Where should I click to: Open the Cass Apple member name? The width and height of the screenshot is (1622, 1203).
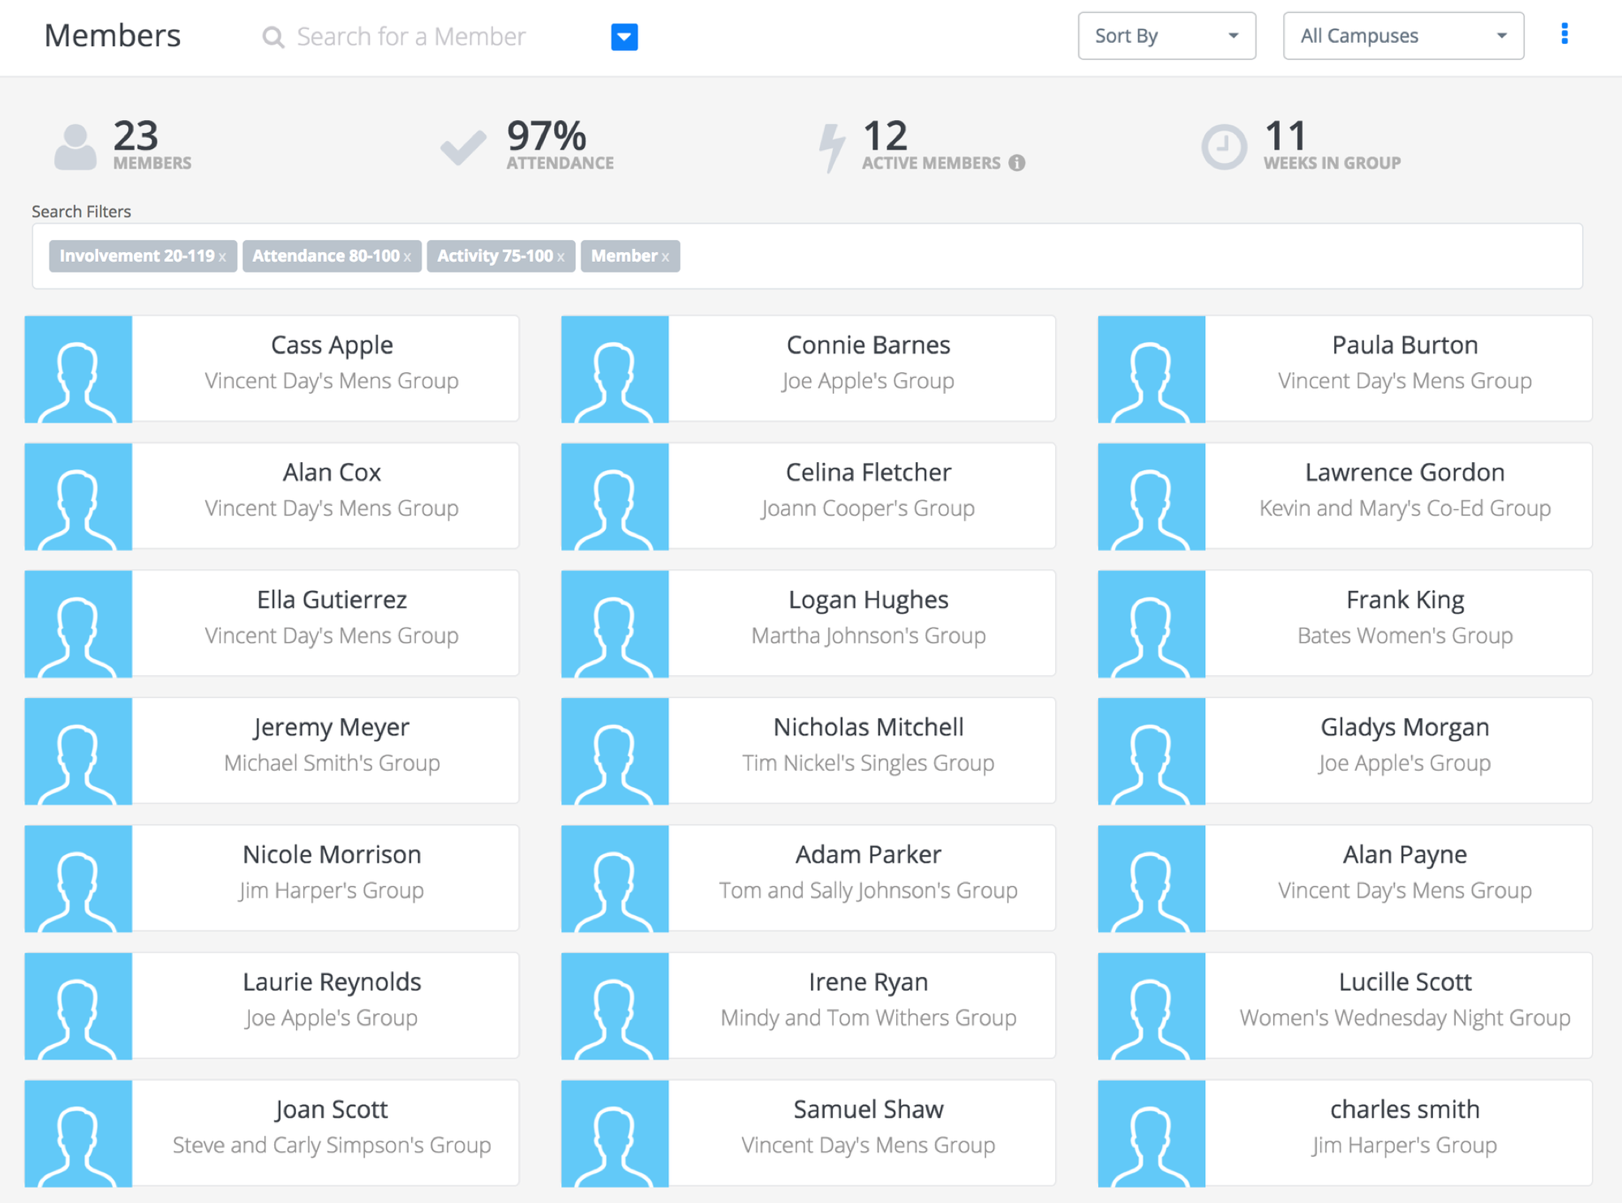pos(332,345)
